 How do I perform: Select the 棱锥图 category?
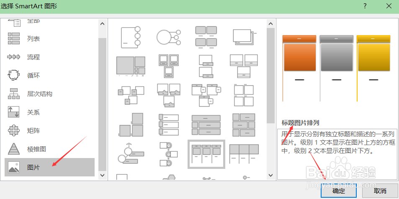point(50,149)
